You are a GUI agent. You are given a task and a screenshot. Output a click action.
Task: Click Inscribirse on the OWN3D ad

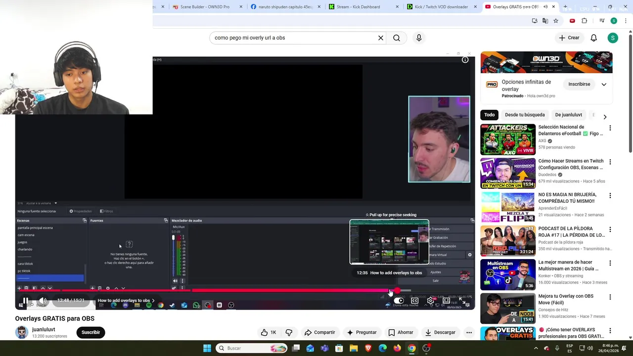click(x=579, y=84)
